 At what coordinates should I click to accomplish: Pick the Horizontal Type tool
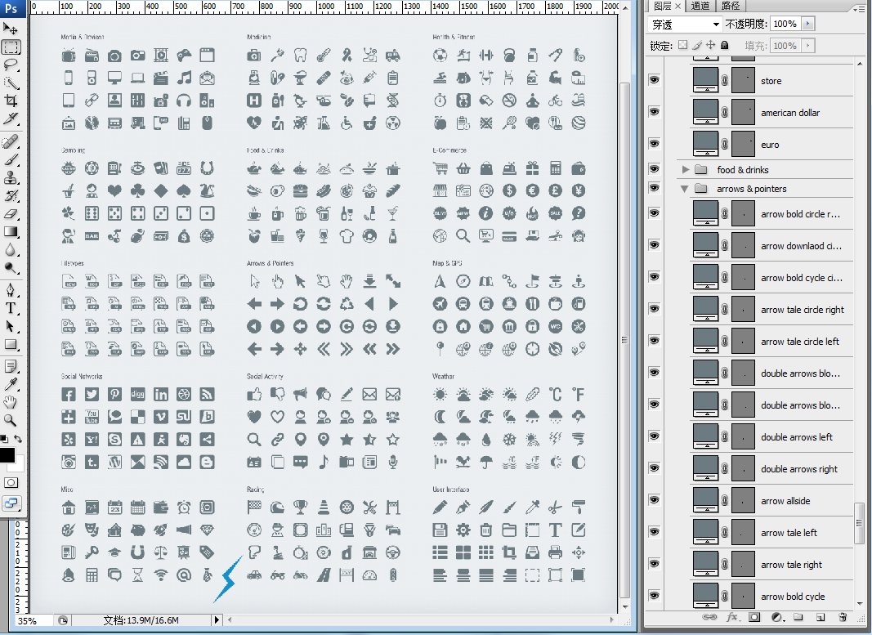pos(11,308)
